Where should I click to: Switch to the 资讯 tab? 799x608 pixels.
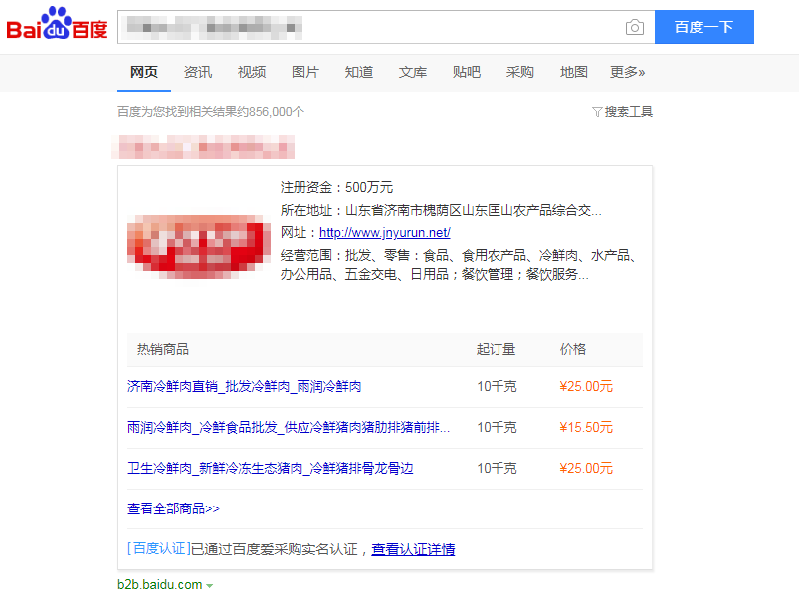(198, 72)
